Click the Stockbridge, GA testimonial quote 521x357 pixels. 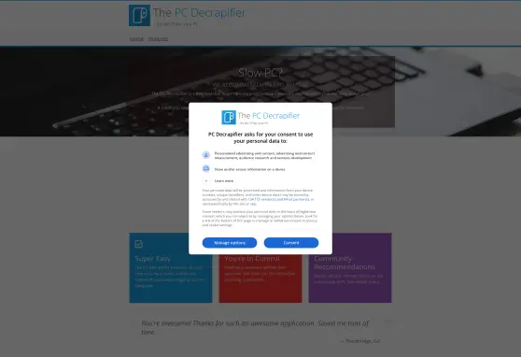[x=255, y=327]
